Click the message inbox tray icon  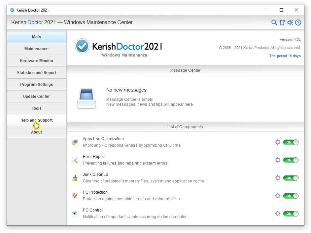tap(86, 98)
